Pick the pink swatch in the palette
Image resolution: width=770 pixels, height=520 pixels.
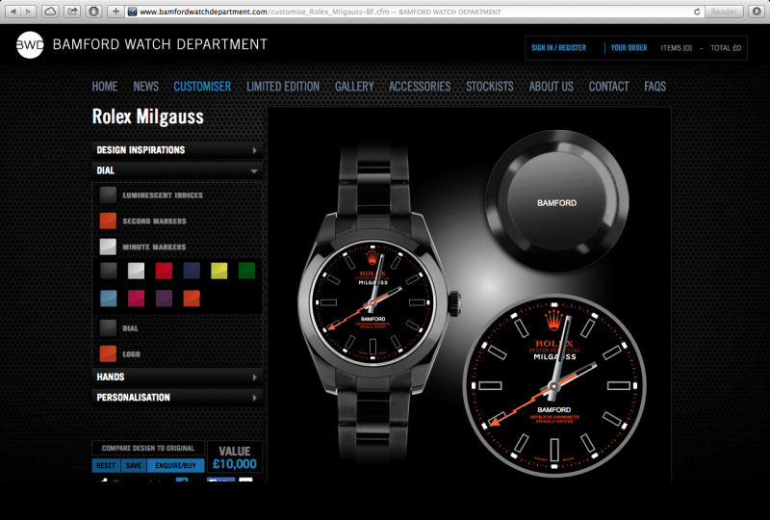coord(136,299)
